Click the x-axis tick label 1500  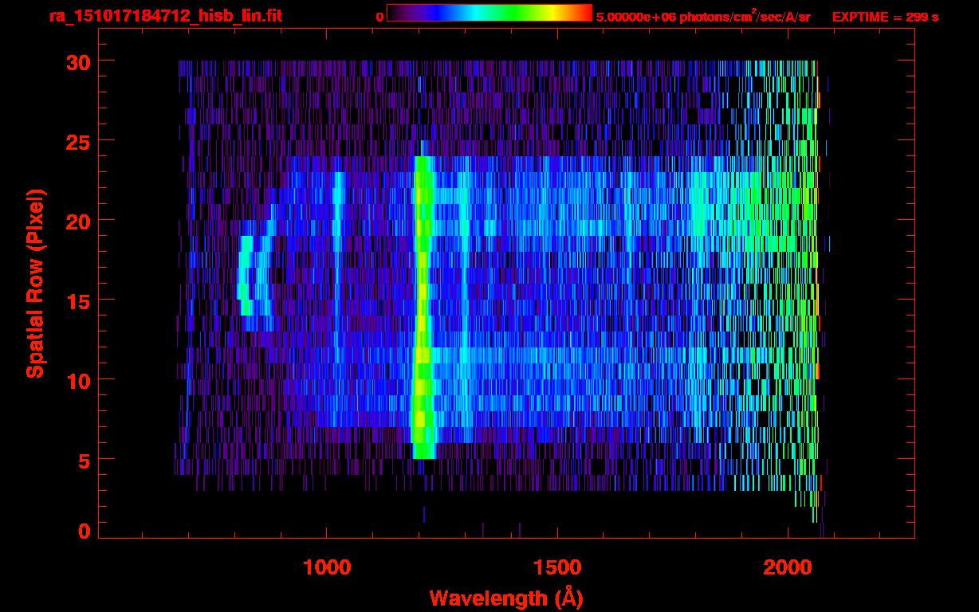(557, 567)
